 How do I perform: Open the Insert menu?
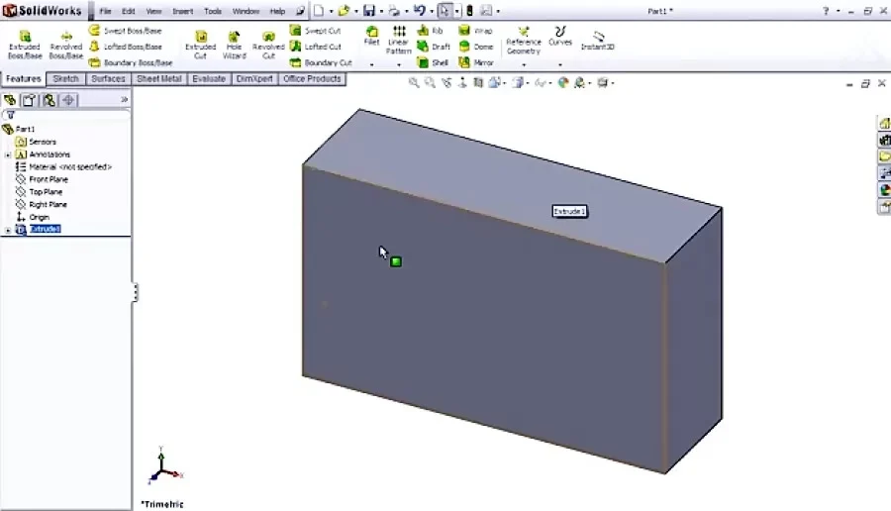(182, 11)
